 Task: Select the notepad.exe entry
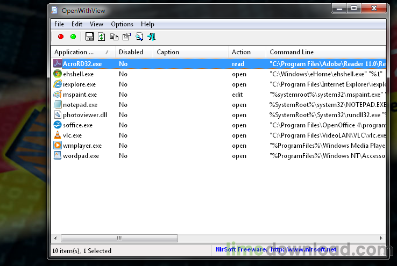point(80,105)
